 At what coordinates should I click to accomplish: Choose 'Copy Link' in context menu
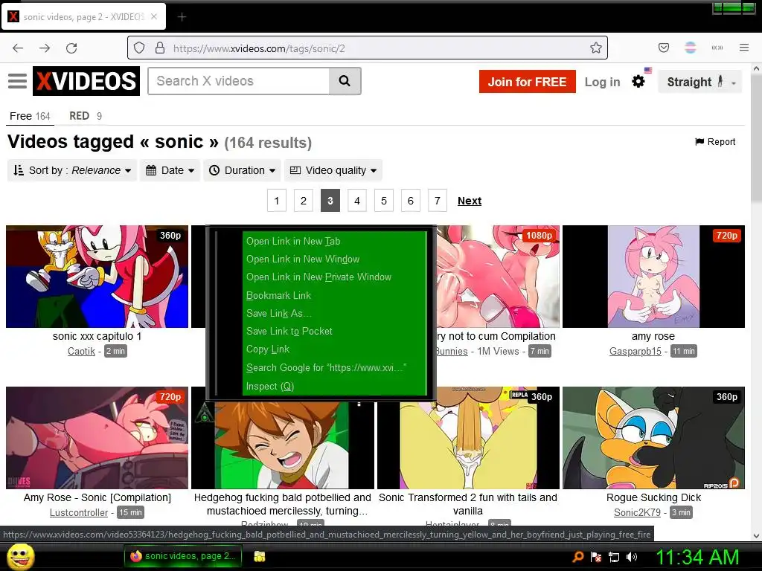click(335, 349)
